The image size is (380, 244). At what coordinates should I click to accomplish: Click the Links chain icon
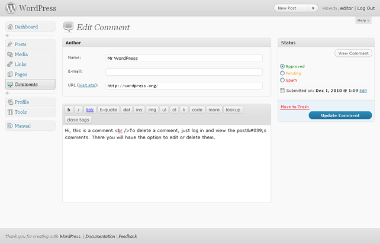coord(10,65)
